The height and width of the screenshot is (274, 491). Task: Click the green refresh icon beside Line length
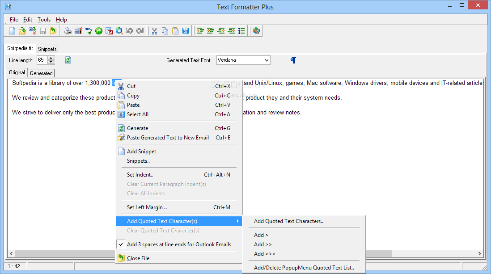(x=68, y=60)
